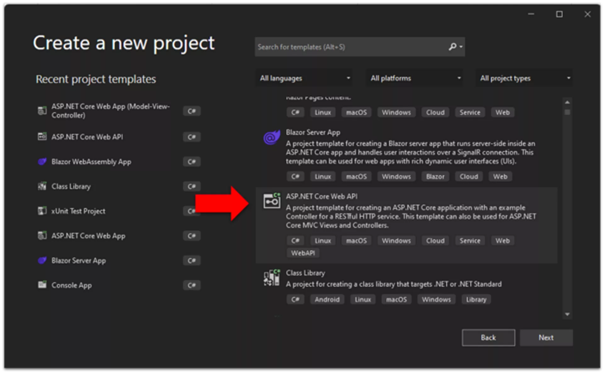Image resolution: width=604 pixels, height=373 pixels.
Task: Click the Library tag on Class Library
Action: pyautogui.click(x=476, y=299)
